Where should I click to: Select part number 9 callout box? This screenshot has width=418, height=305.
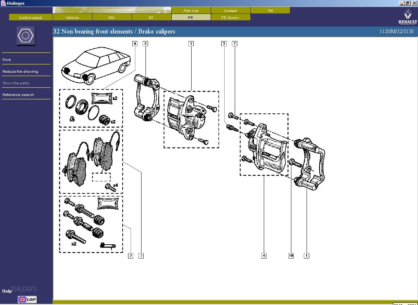point(191,44)
